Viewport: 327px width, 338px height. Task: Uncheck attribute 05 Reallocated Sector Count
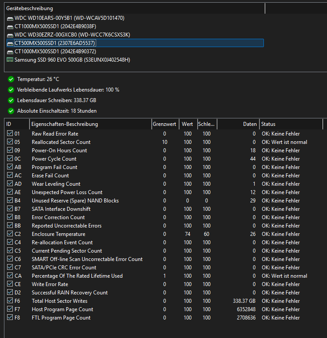click(x=10, y=142)
